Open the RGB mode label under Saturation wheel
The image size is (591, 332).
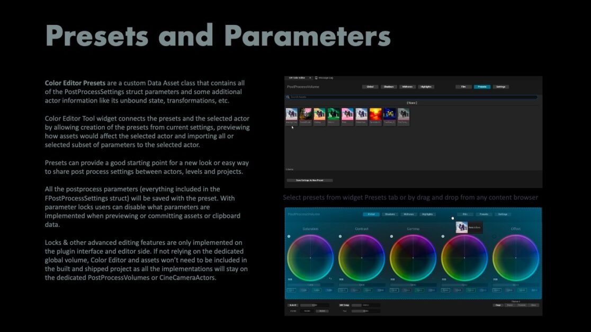click(290, 279)
